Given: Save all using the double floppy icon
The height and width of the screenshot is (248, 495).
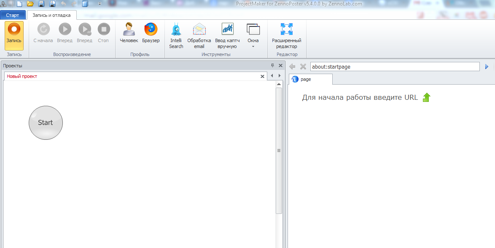Looking at the screenshot, I should point(52,4).
